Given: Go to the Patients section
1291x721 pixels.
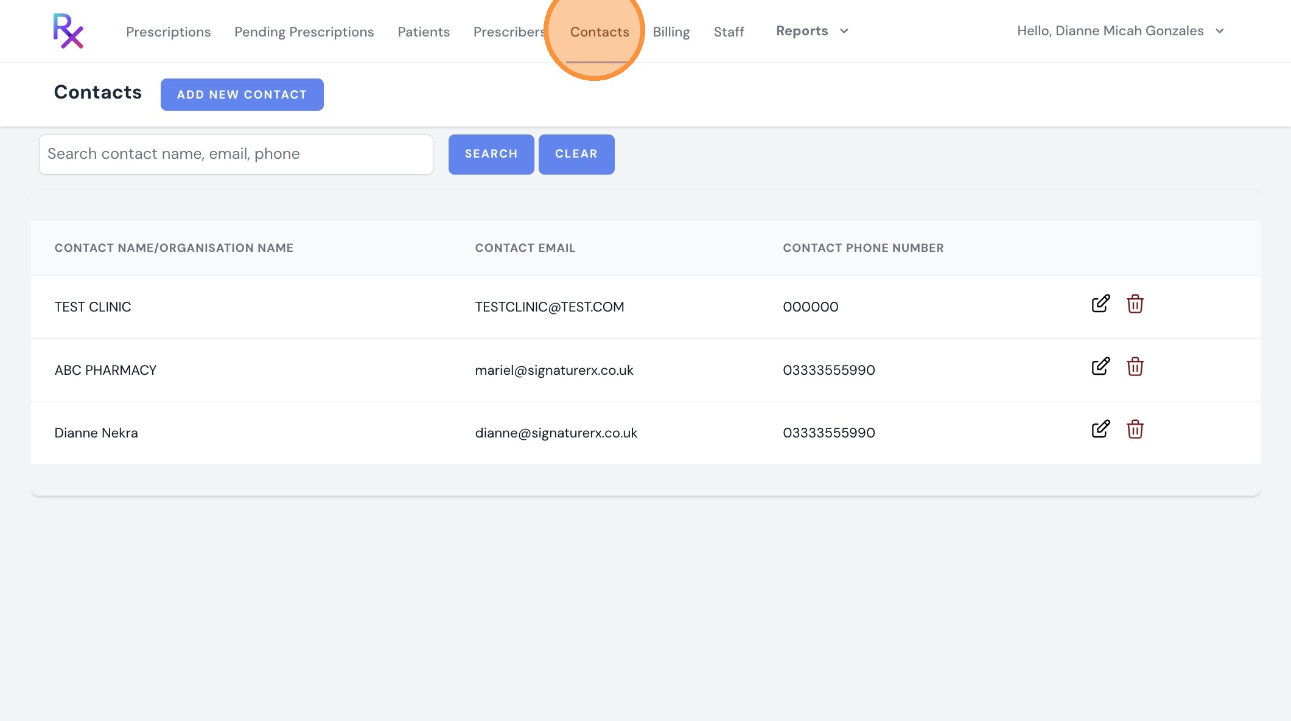Looking at the screenshot, I should click(424, 32).
